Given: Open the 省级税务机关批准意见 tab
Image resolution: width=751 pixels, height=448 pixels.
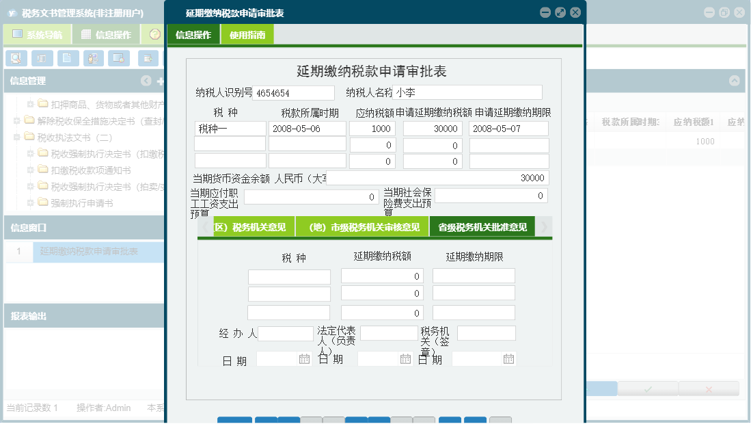Looking at the screenshot, I should pos(484,226).
